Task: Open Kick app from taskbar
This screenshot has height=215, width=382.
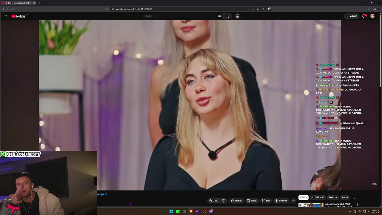Action: (x=178, y=211)
